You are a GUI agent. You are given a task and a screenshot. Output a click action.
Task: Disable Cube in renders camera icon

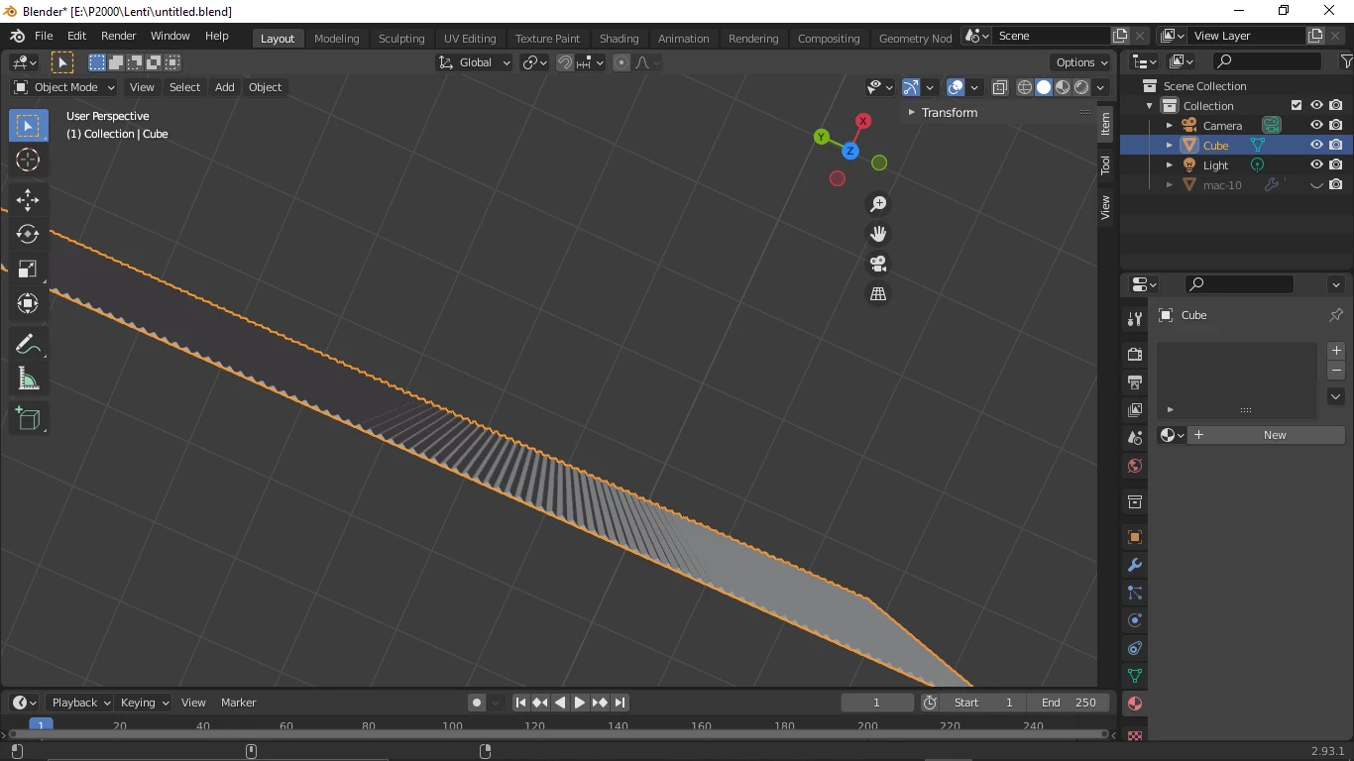click(1336, 146)
